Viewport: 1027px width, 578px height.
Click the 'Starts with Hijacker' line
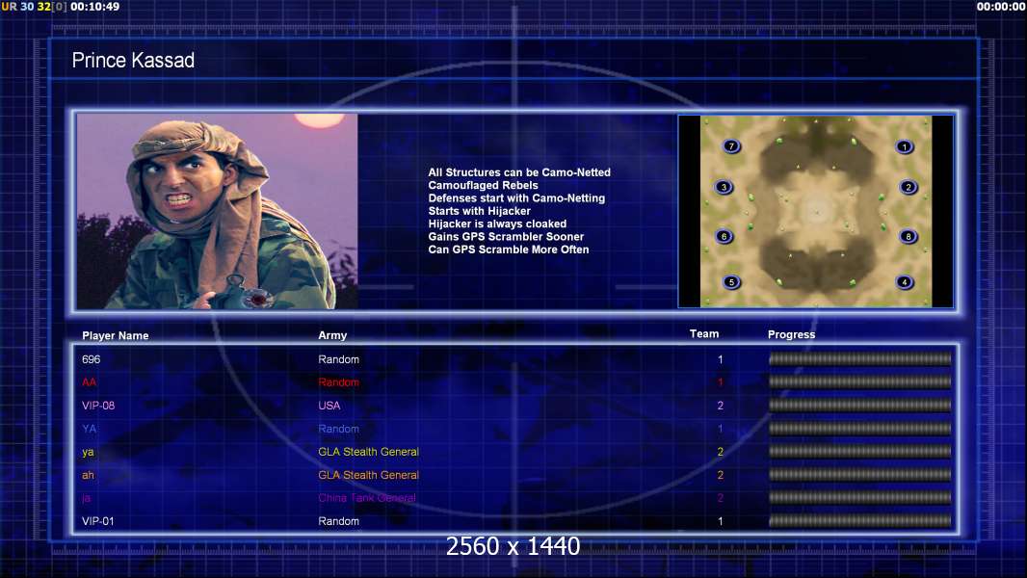click(480, 211)
